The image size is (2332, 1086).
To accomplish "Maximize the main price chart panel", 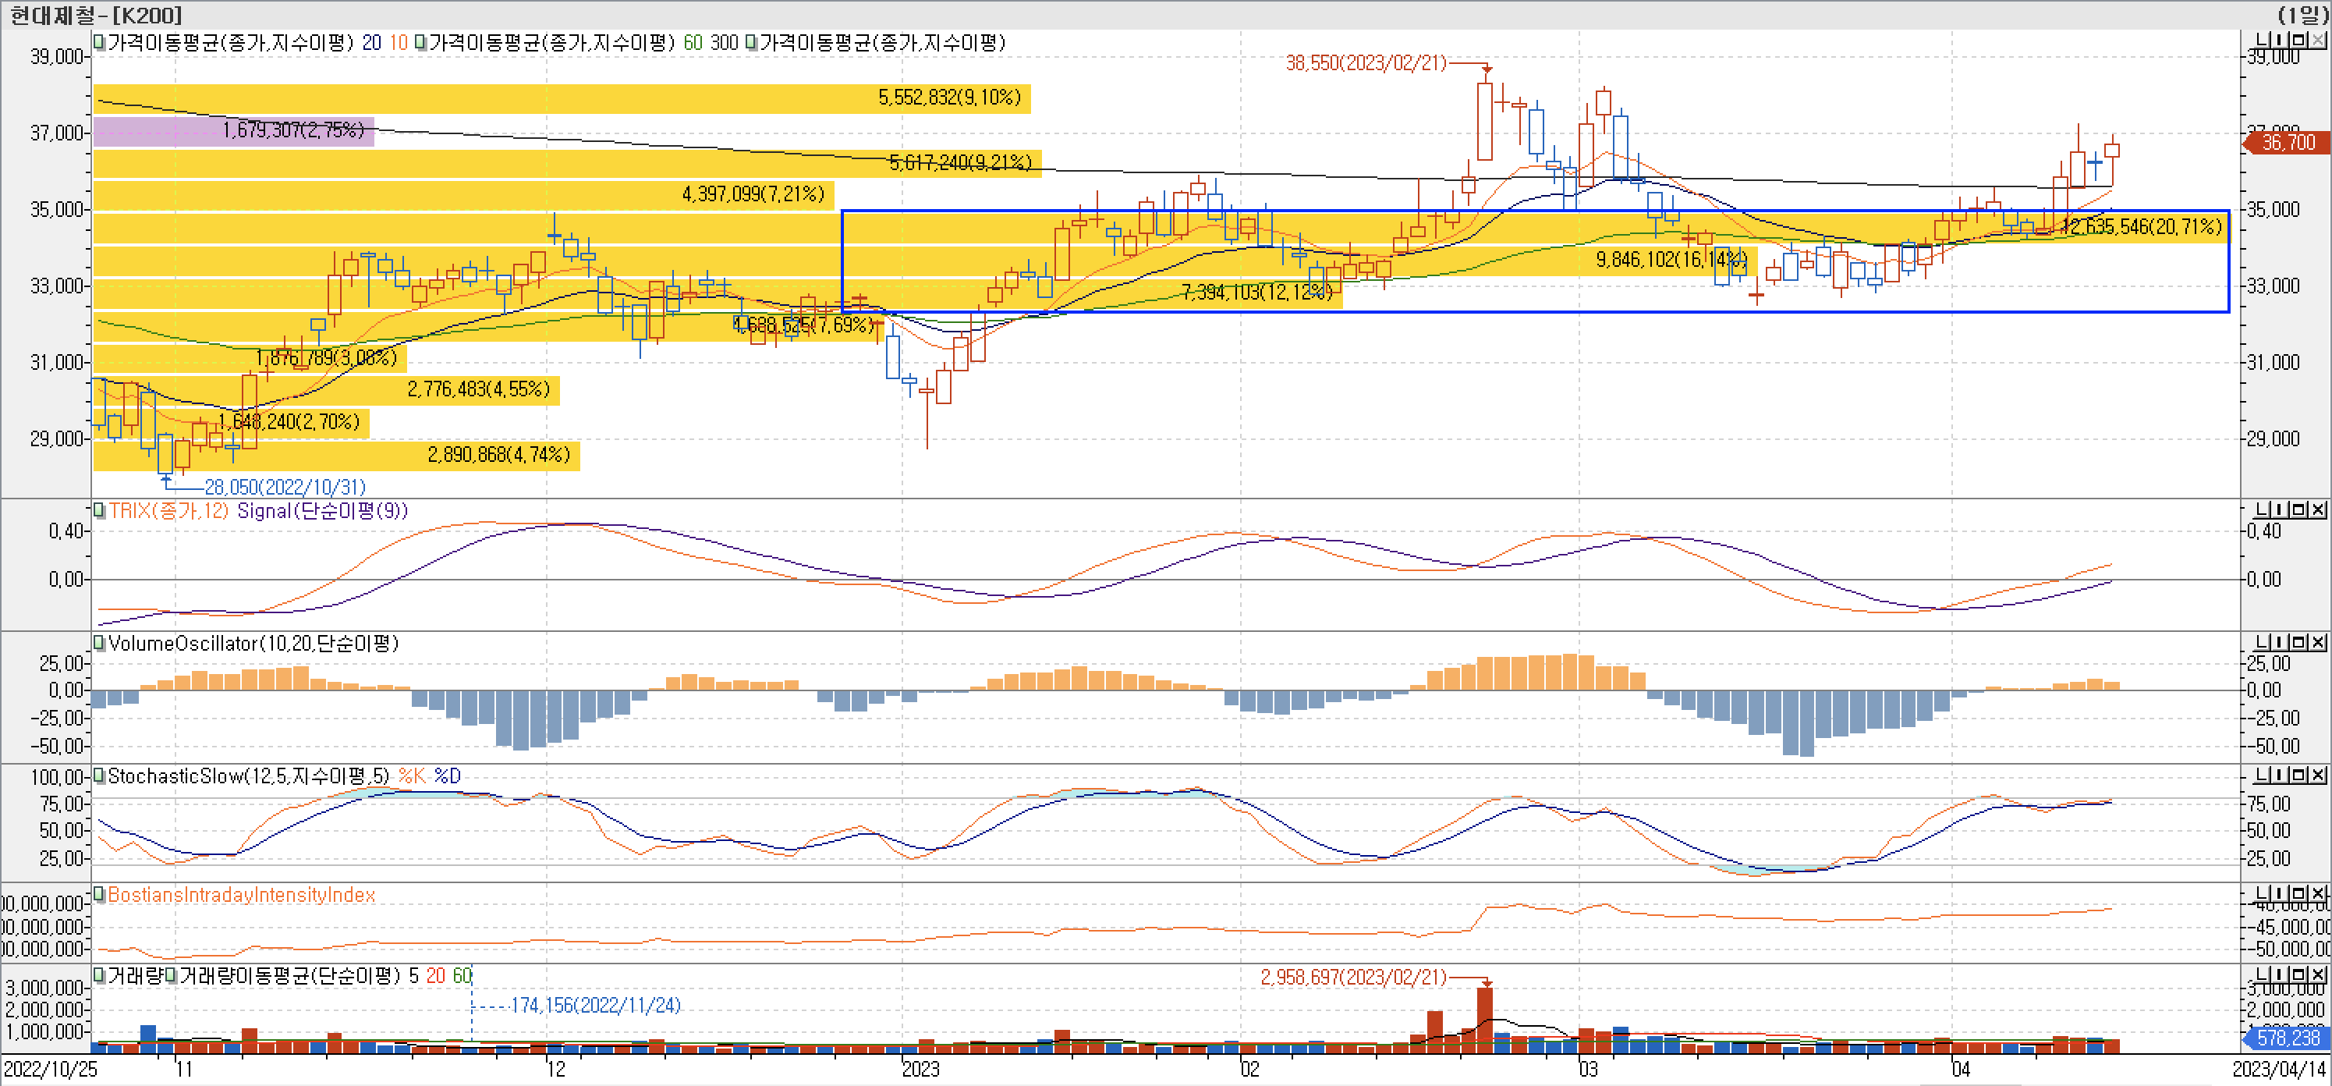I will 2298,41.
